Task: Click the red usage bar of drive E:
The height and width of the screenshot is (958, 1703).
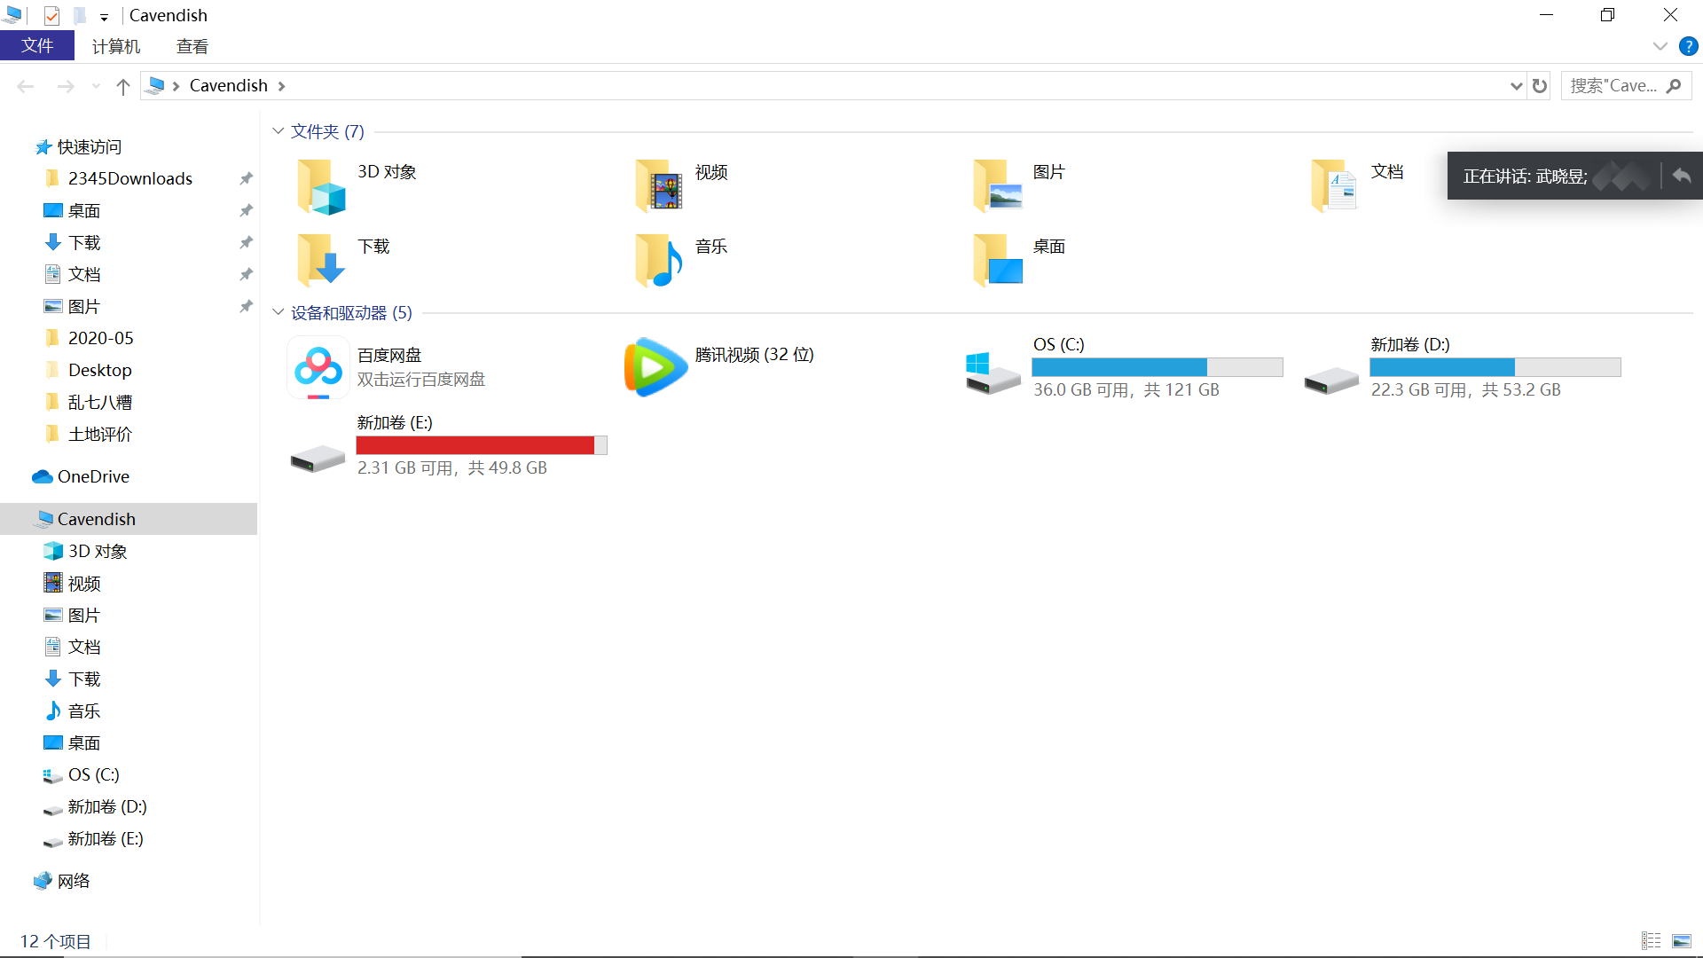Action: [475, 445]
